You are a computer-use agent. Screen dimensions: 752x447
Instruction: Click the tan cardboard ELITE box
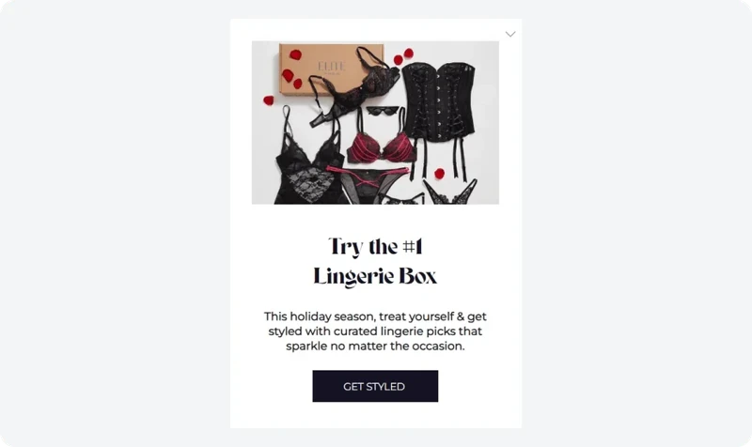pyautogui.click(x=331, y=69)
